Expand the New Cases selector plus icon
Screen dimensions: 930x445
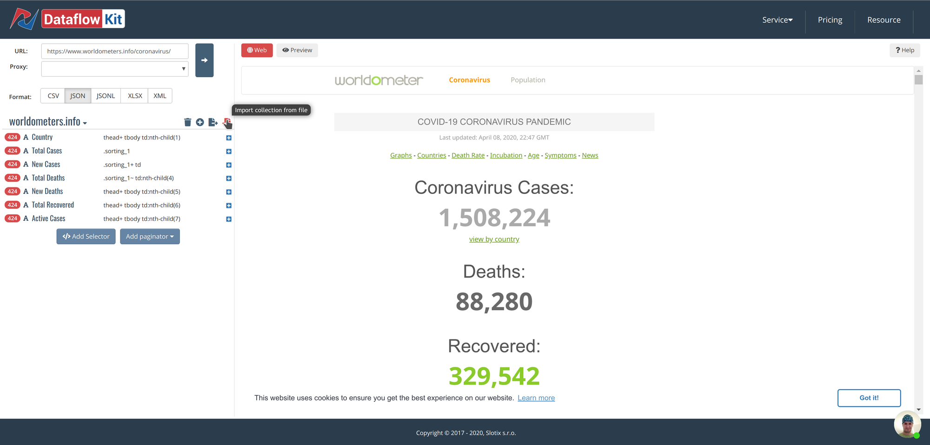click(229, 165)
